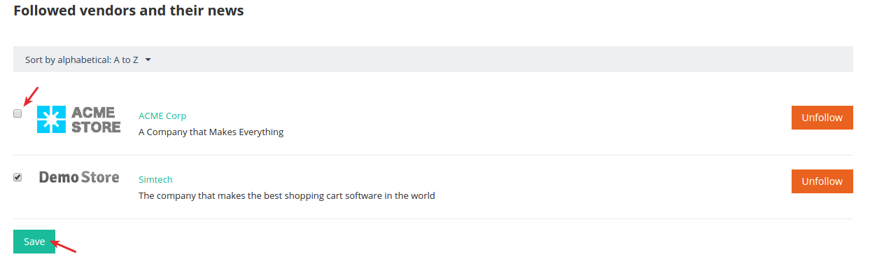Open the Demo Store logo
Screen dimensions: 870x264
[79, 177]
